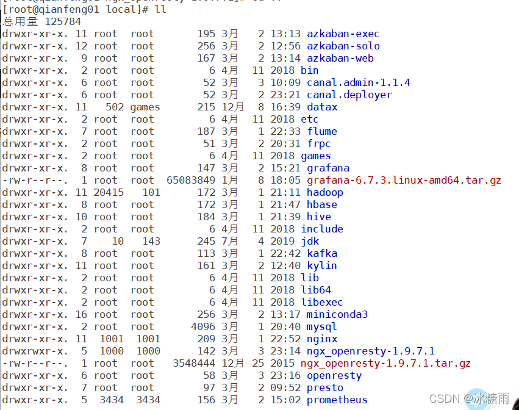Click the etc directory name
Image resolution: width=519 pixels, height=410 pixels.
click(x=309, y=119)
